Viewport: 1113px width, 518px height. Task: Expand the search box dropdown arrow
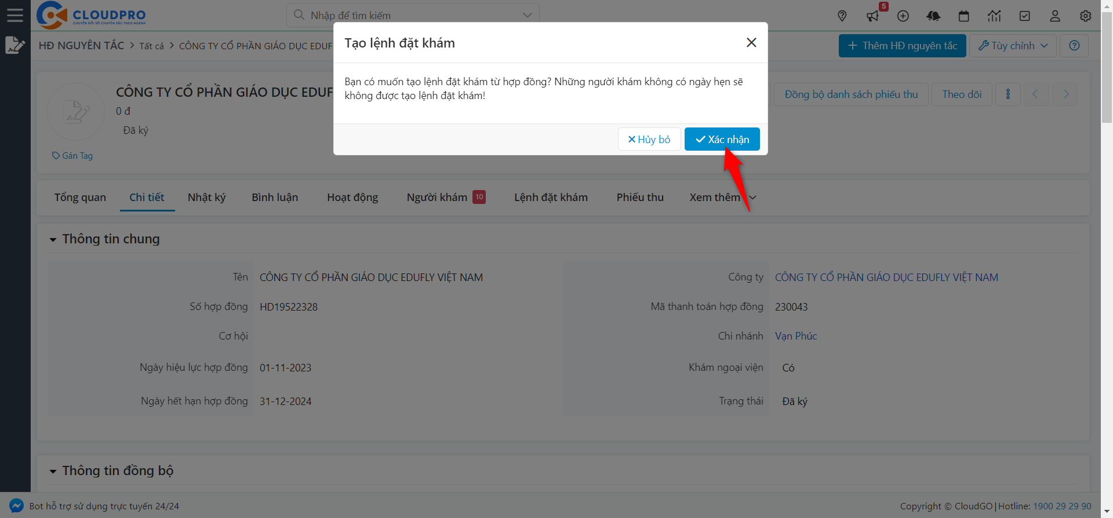[527, 15]
